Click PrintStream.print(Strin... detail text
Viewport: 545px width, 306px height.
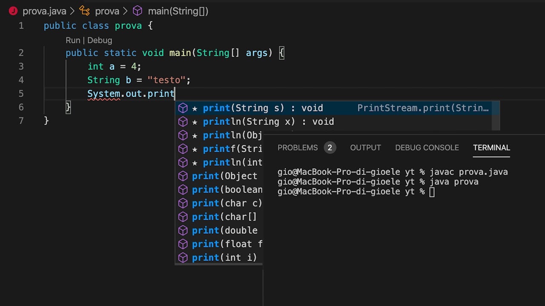pos(423,108)
